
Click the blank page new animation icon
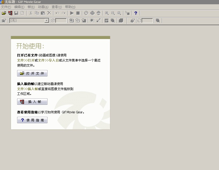coord(22,13)
